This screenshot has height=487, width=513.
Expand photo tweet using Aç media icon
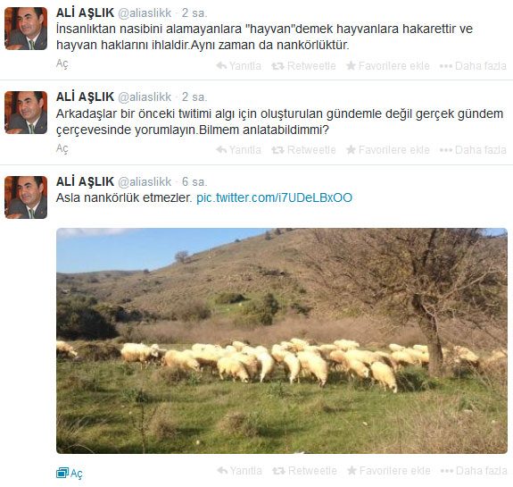point(70,473)
